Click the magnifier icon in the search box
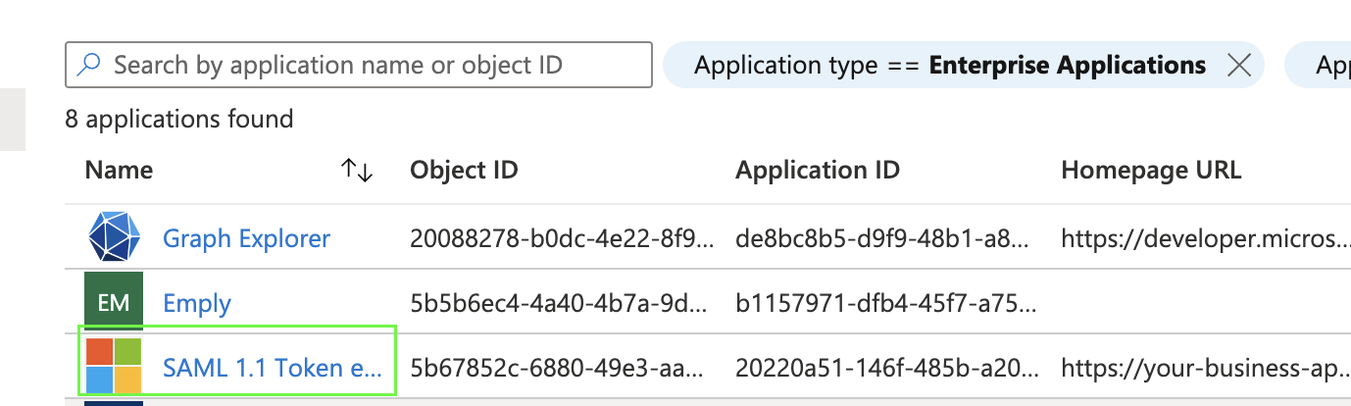Image resolution: width=1351 pixels, height=406 pixels. pyautogui.click(x=89, y=66)
